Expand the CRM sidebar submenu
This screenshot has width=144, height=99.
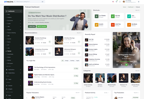click(20, 27)
